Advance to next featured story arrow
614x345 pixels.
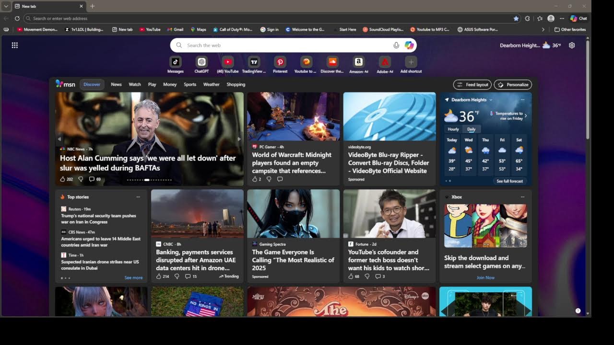239,139
